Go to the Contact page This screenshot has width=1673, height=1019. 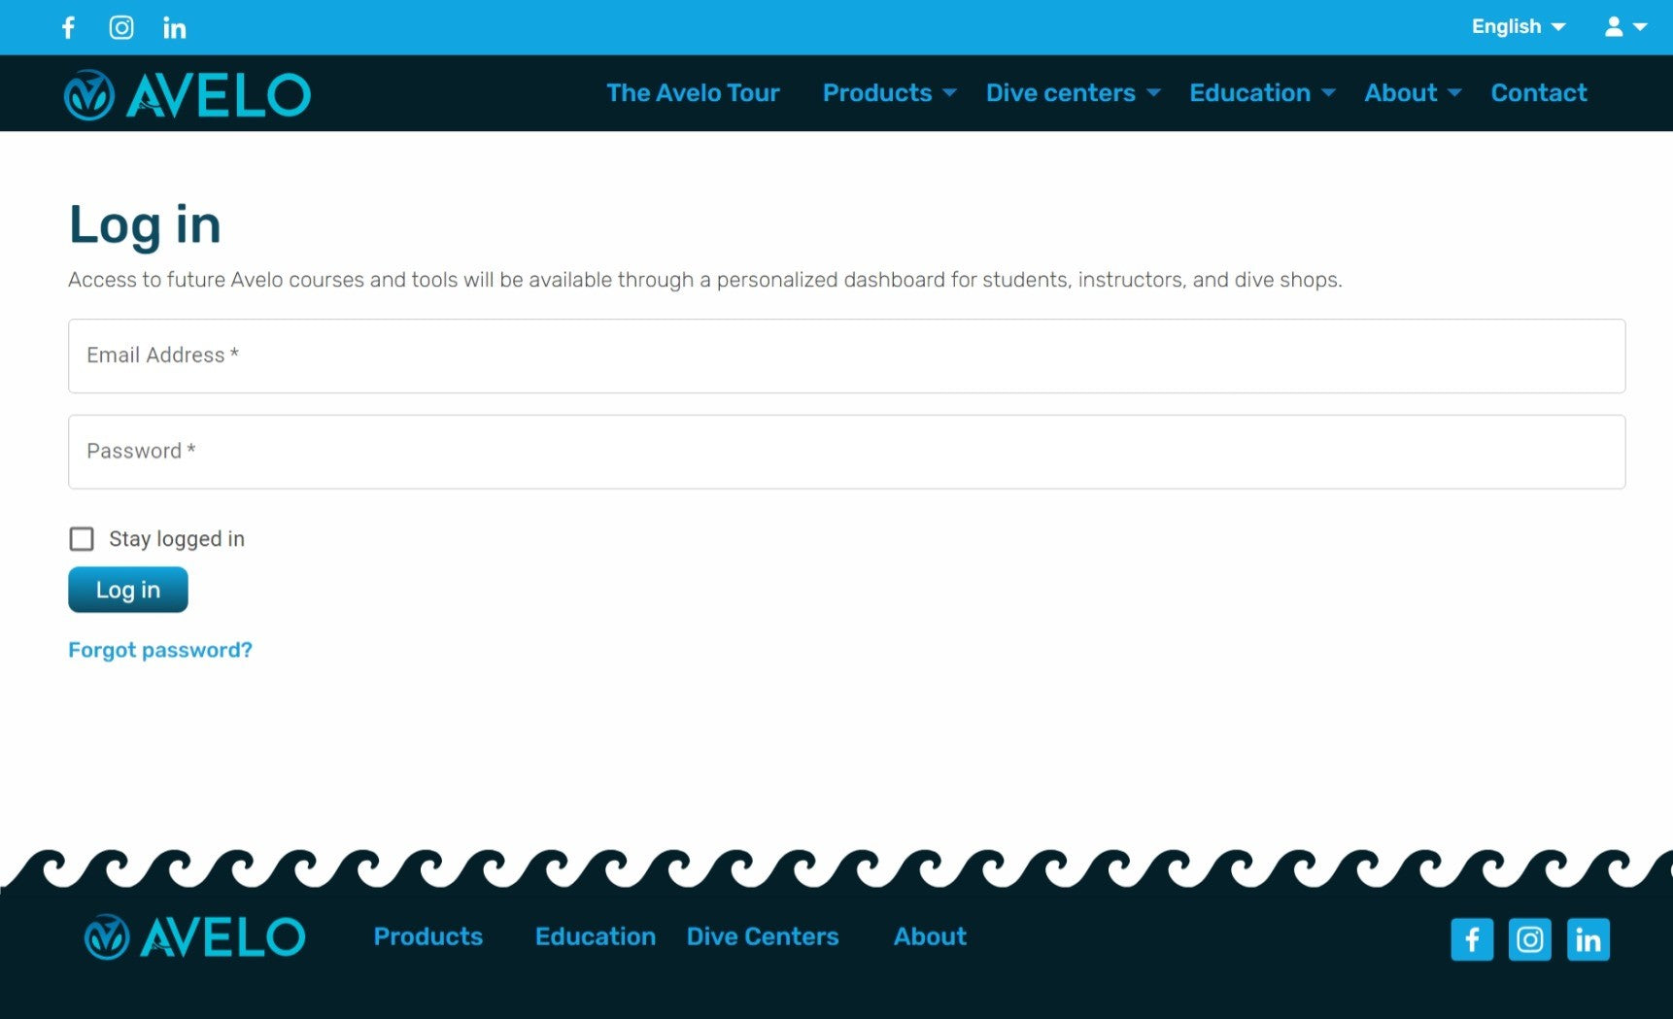coord(1539,93)
